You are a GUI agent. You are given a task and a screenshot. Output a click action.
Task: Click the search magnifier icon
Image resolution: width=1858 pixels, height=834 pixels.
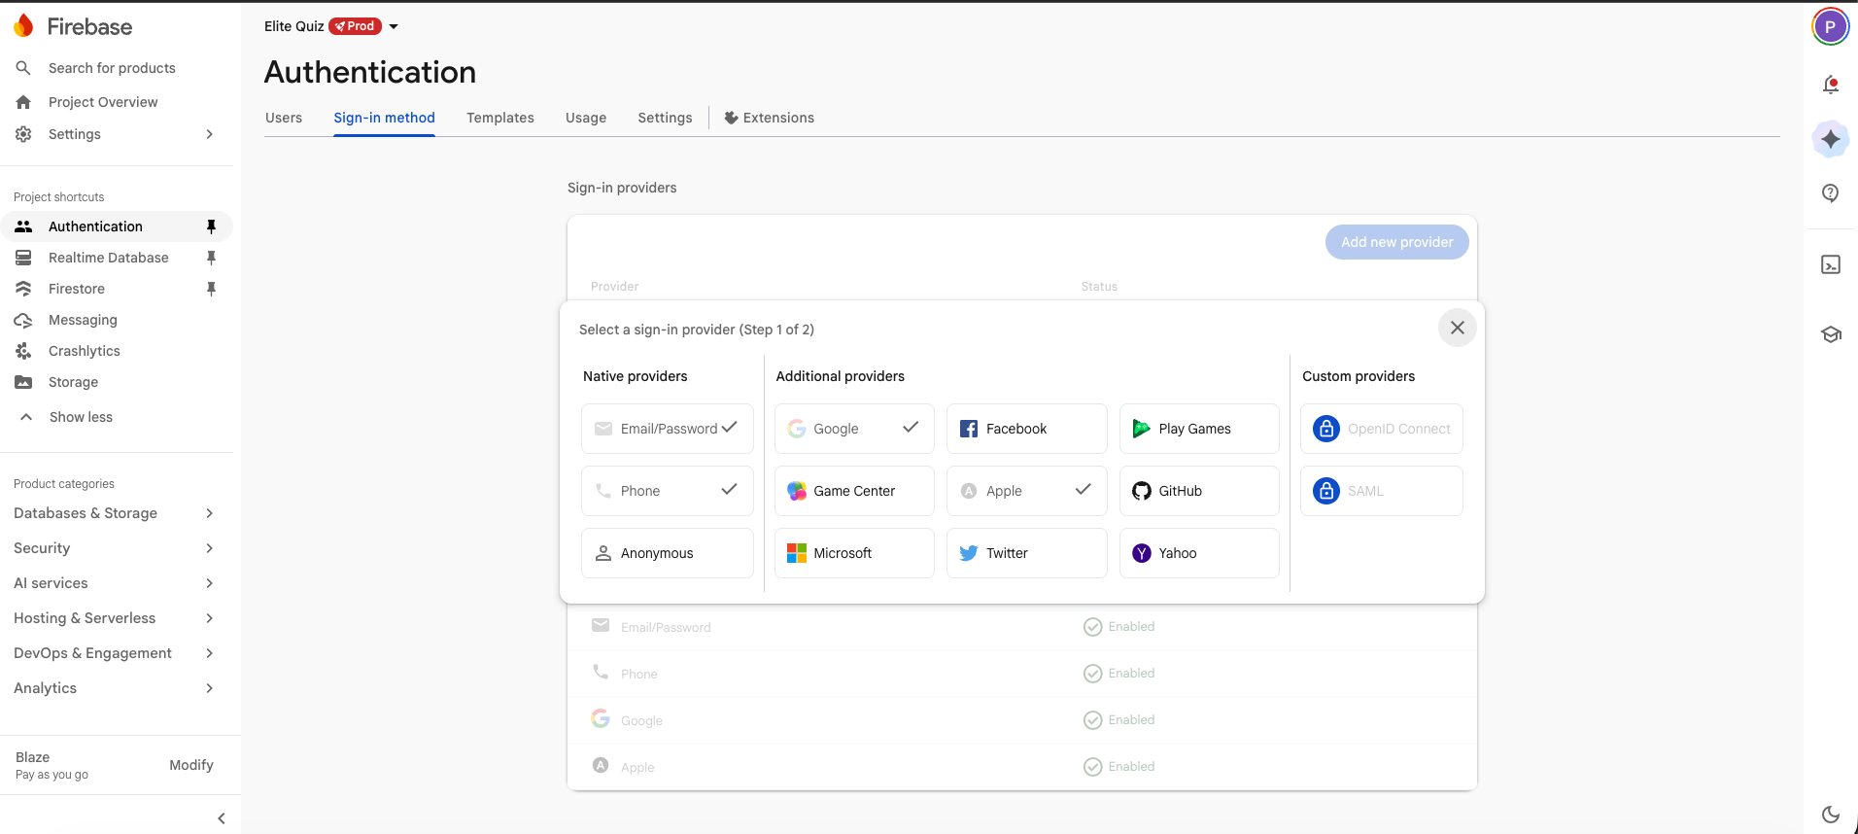click(x=23, y=68)
